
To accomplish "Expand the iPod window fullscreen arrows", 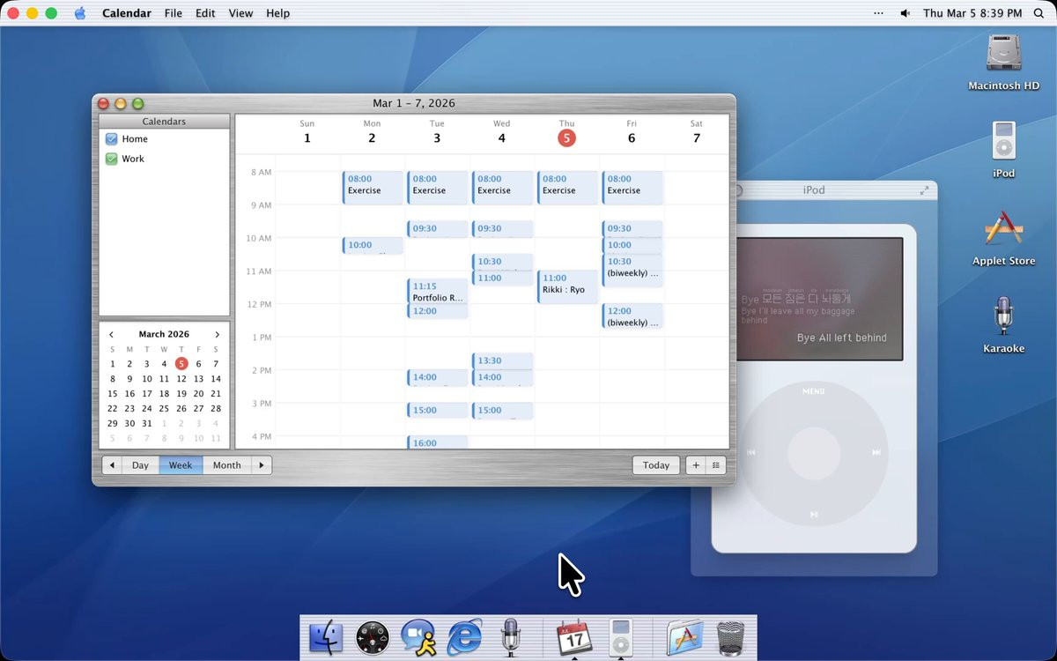I will pyautogui.click(x=924, y=190).
